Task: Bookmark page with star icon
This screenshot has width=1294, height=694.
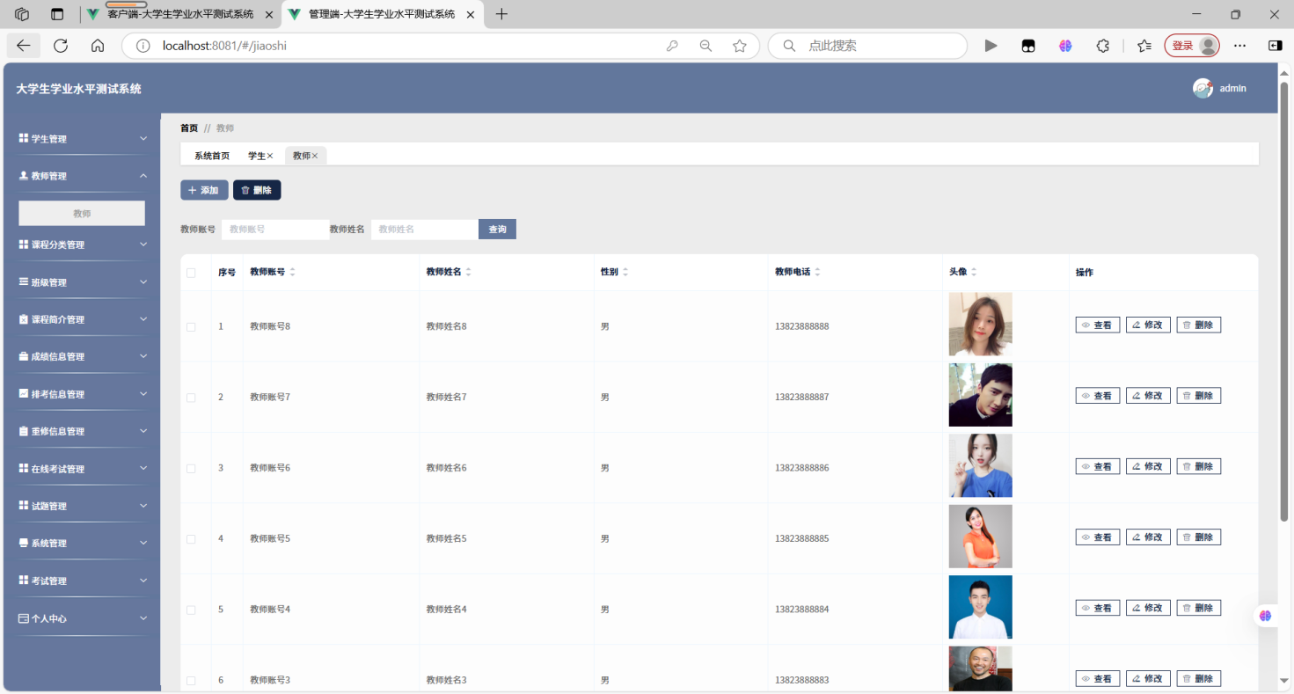Action: pyautogui.click(x=740, y=46)
